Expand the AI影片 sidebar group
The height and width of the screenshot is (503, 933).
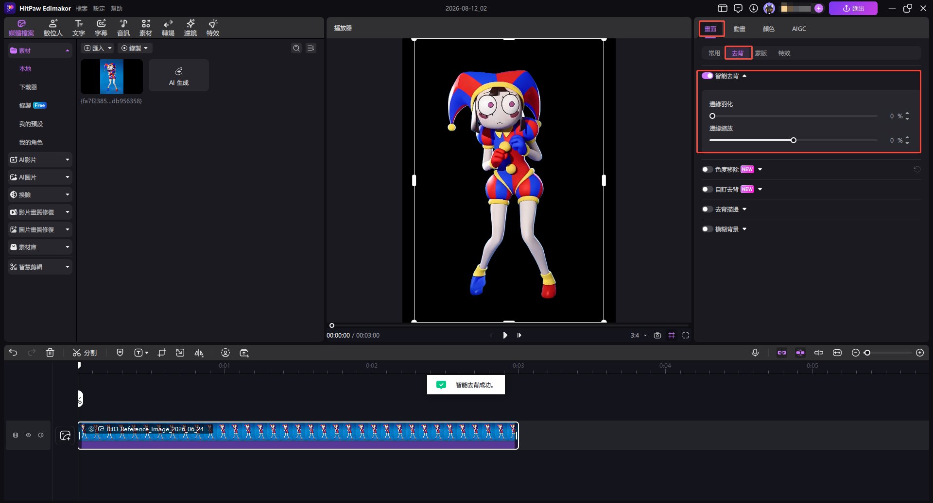tap(40, 160)
